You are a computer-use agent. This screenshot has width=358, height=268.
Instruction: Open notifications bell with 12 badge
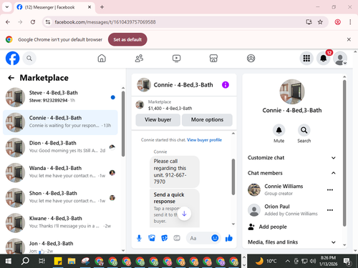324,59
